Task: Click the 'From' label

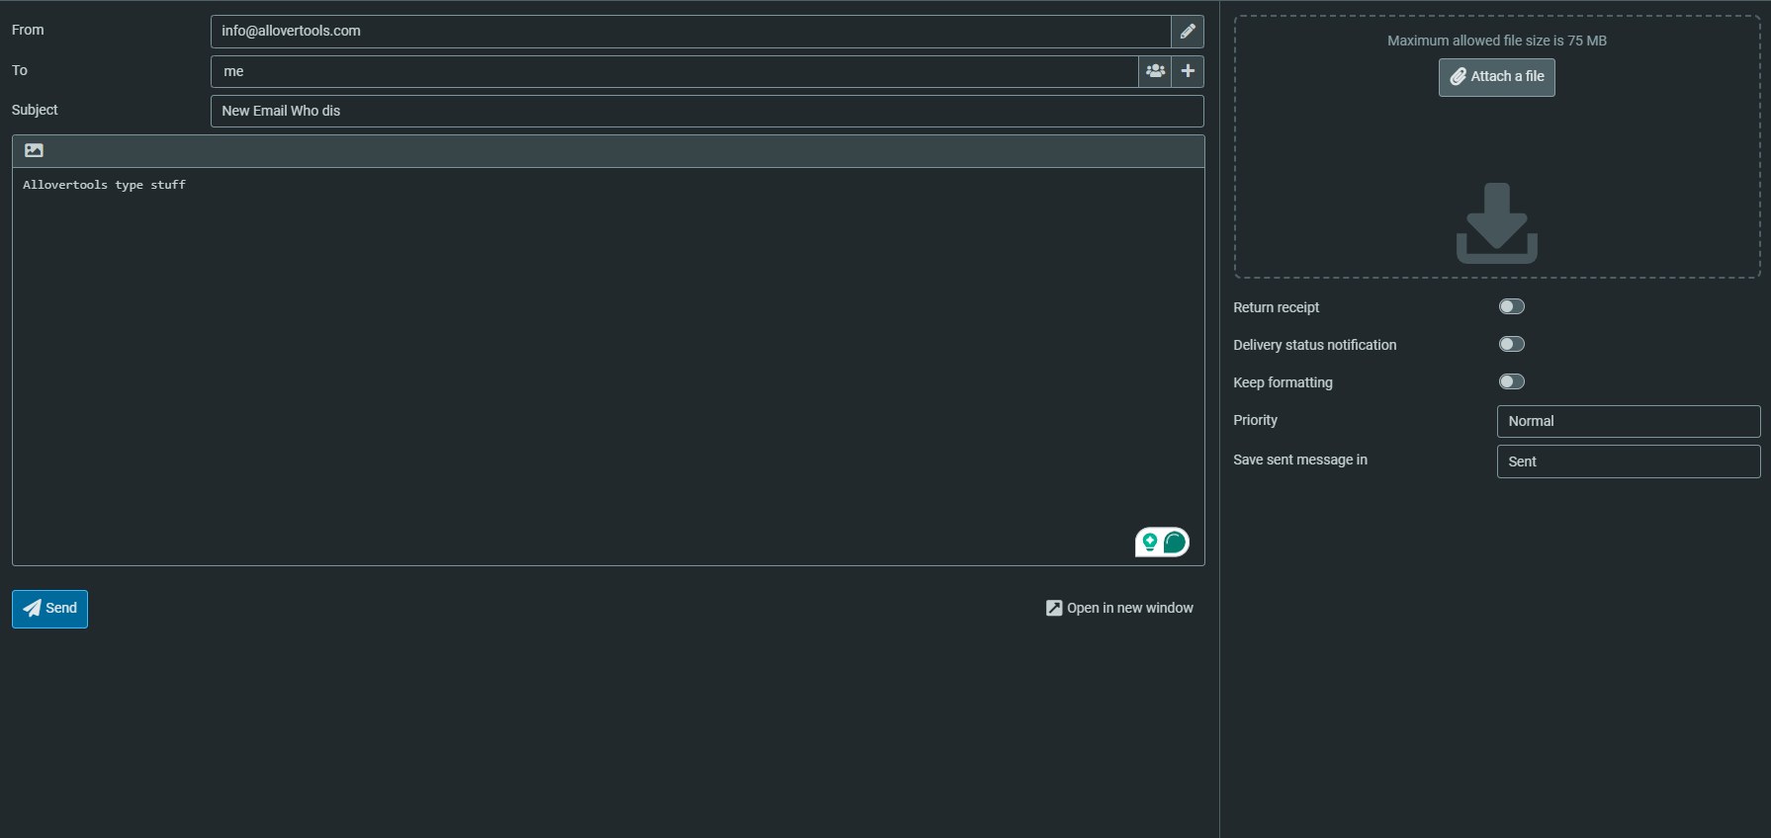Action: click(28, 30)
